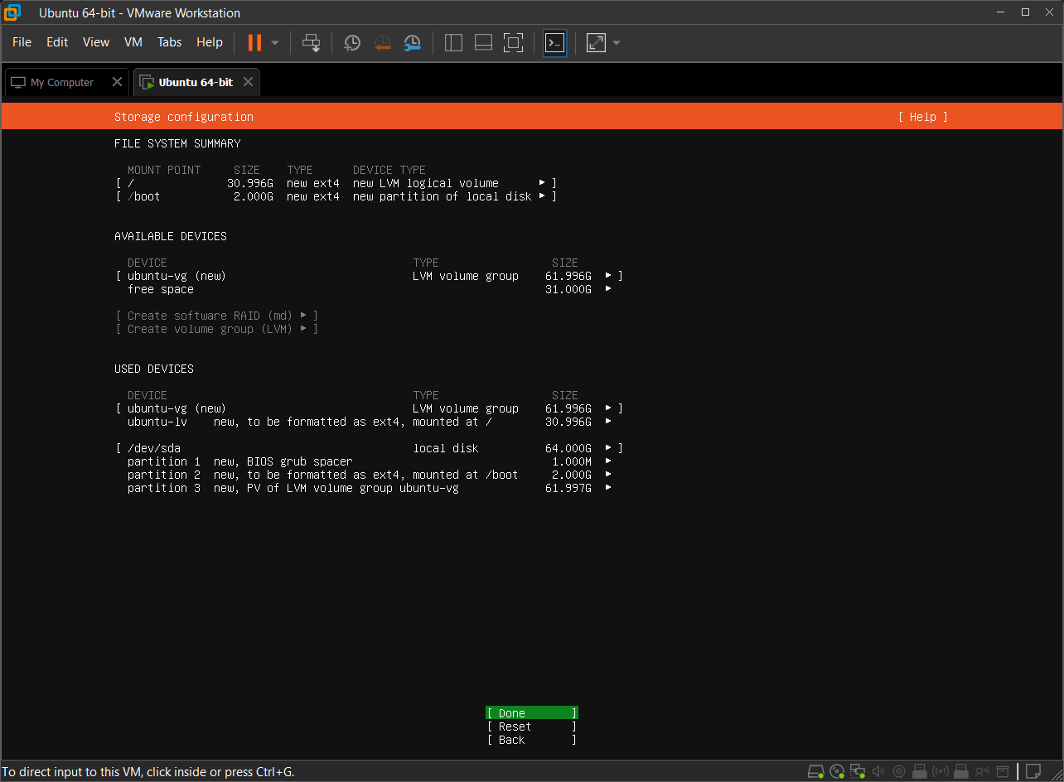The height and width of the screenshot is (782, 1064).
Task: Open the VM menu
Action: [x=133, y=42]
